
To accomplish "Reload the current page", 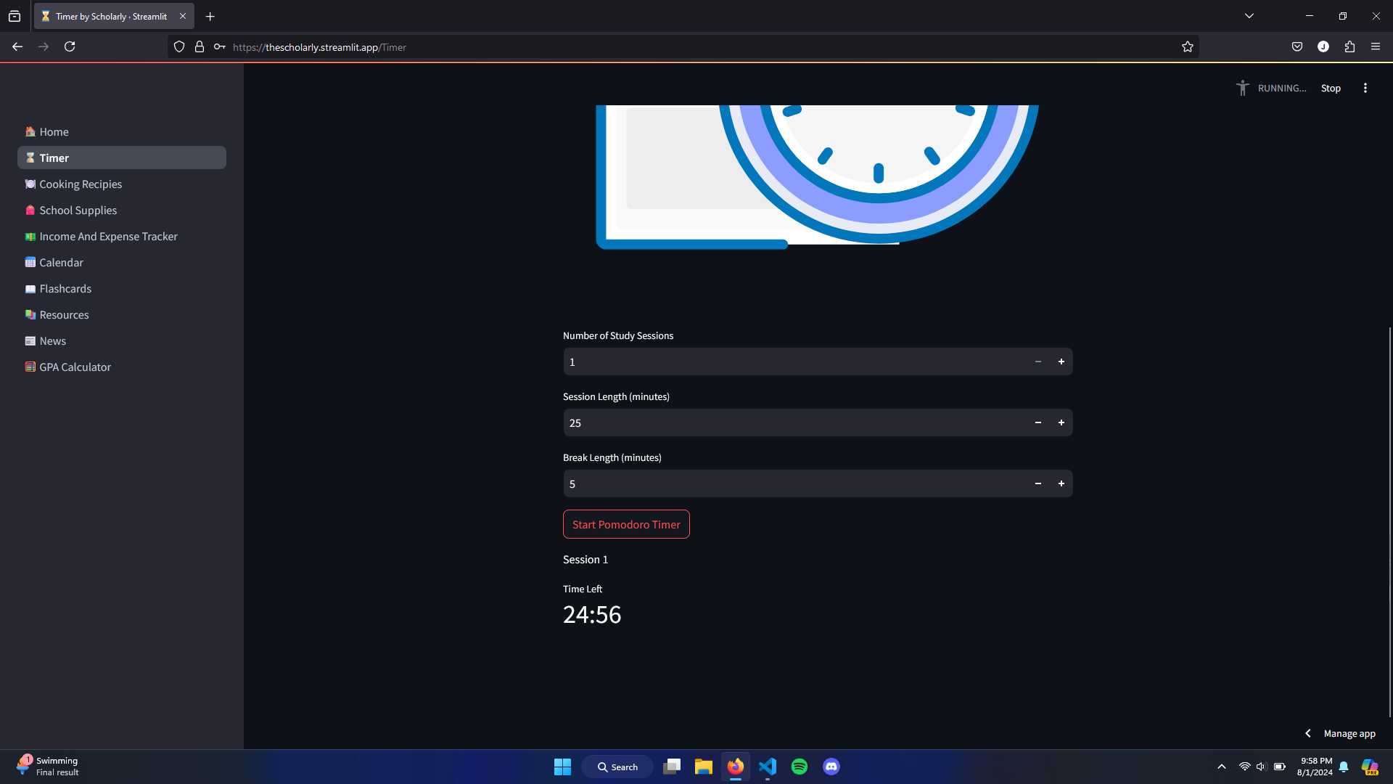I will [70, 46].
